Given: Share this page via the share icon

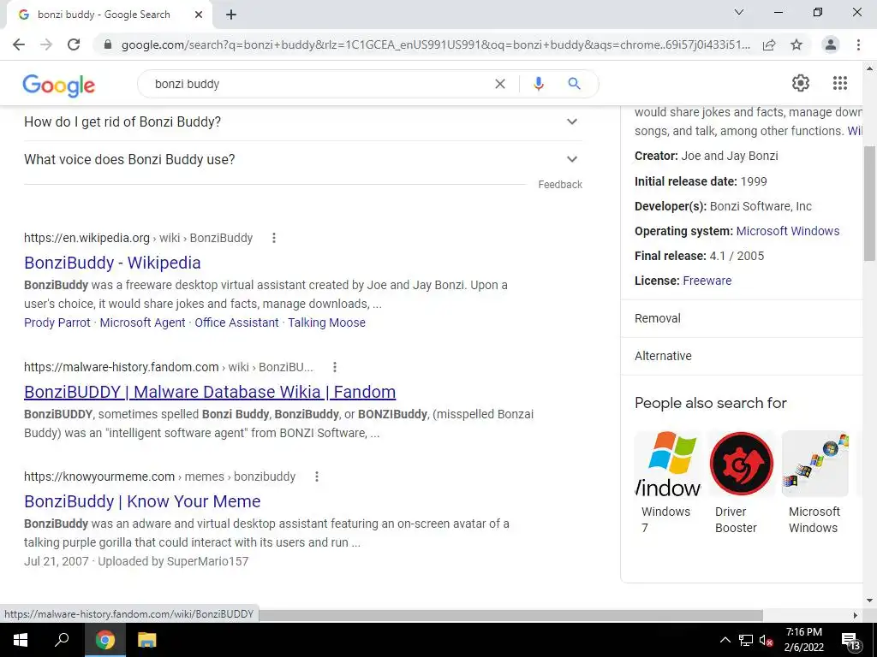Looking at the screenshot, I should pyautogui.click(x=769, y=44).
